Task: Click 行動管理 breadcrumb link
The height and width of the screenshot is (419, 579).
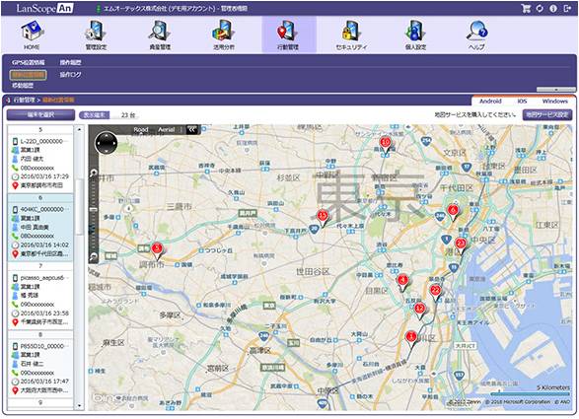Action: tap(24, 100)
